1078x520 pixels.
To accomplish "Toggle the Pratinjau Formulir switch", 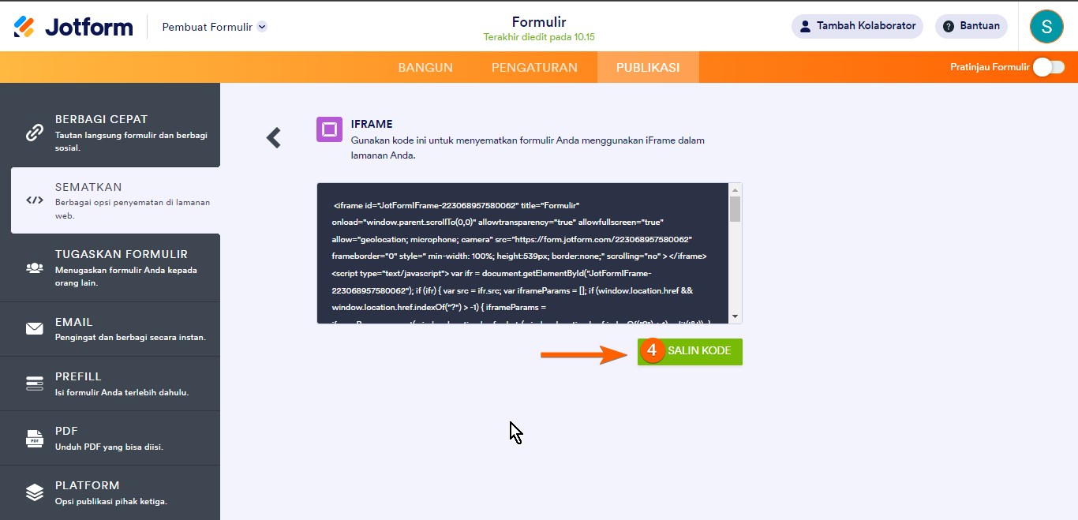I will point(1048,67).
